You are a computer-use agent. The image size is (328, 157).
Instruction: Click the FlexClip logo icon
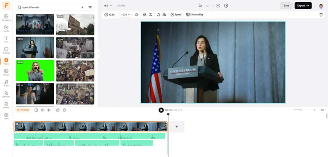[x=6, y=5]
